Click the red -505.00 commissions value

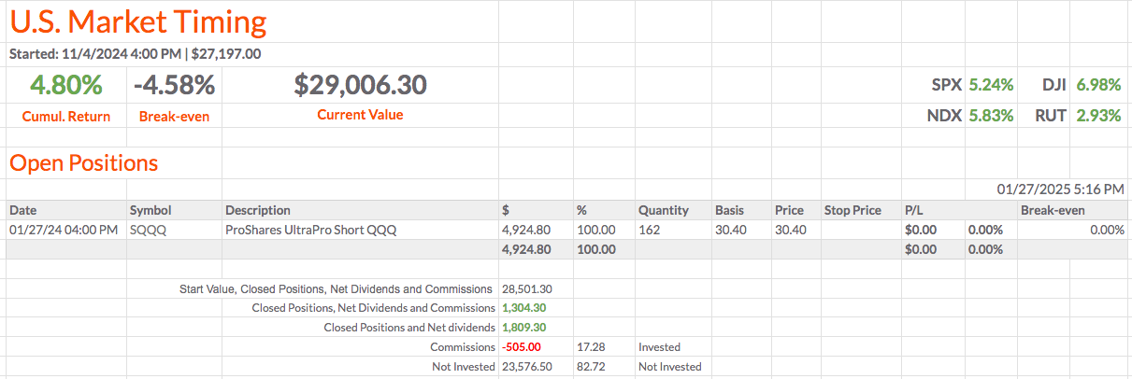click(523, 347)
